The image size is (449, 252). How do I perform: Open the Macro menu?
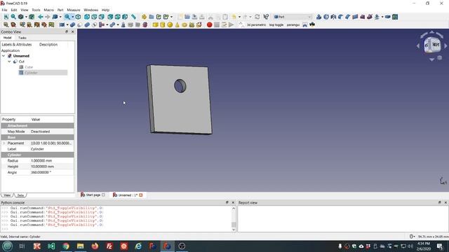coord(48,10)
